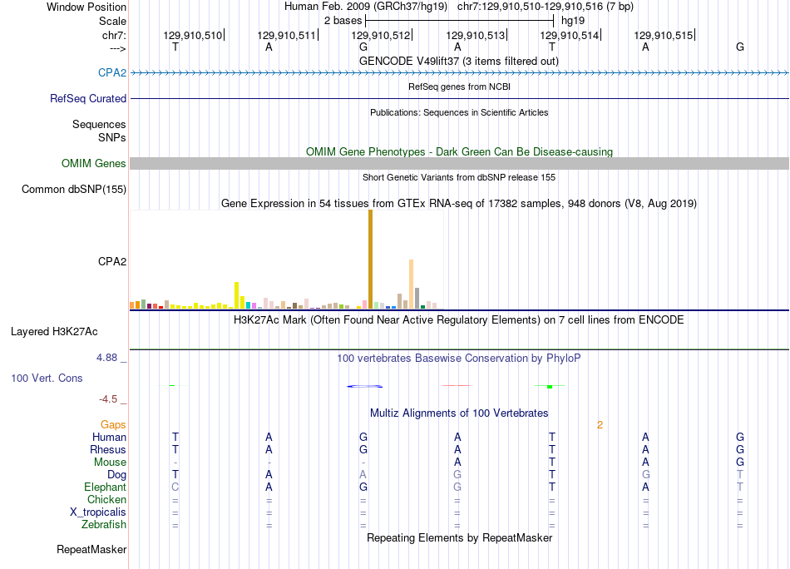The height and width of the screenshot is (569, 790).
Task: Select the Mouse species label
Action: point(110,463)
